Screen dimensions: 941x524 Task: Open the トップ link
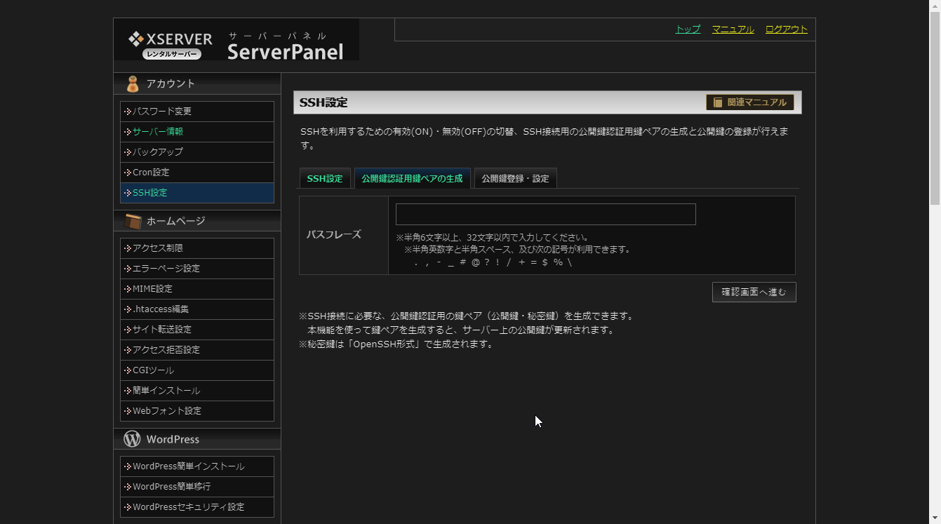pyautogui.click(x=688, y=29)
